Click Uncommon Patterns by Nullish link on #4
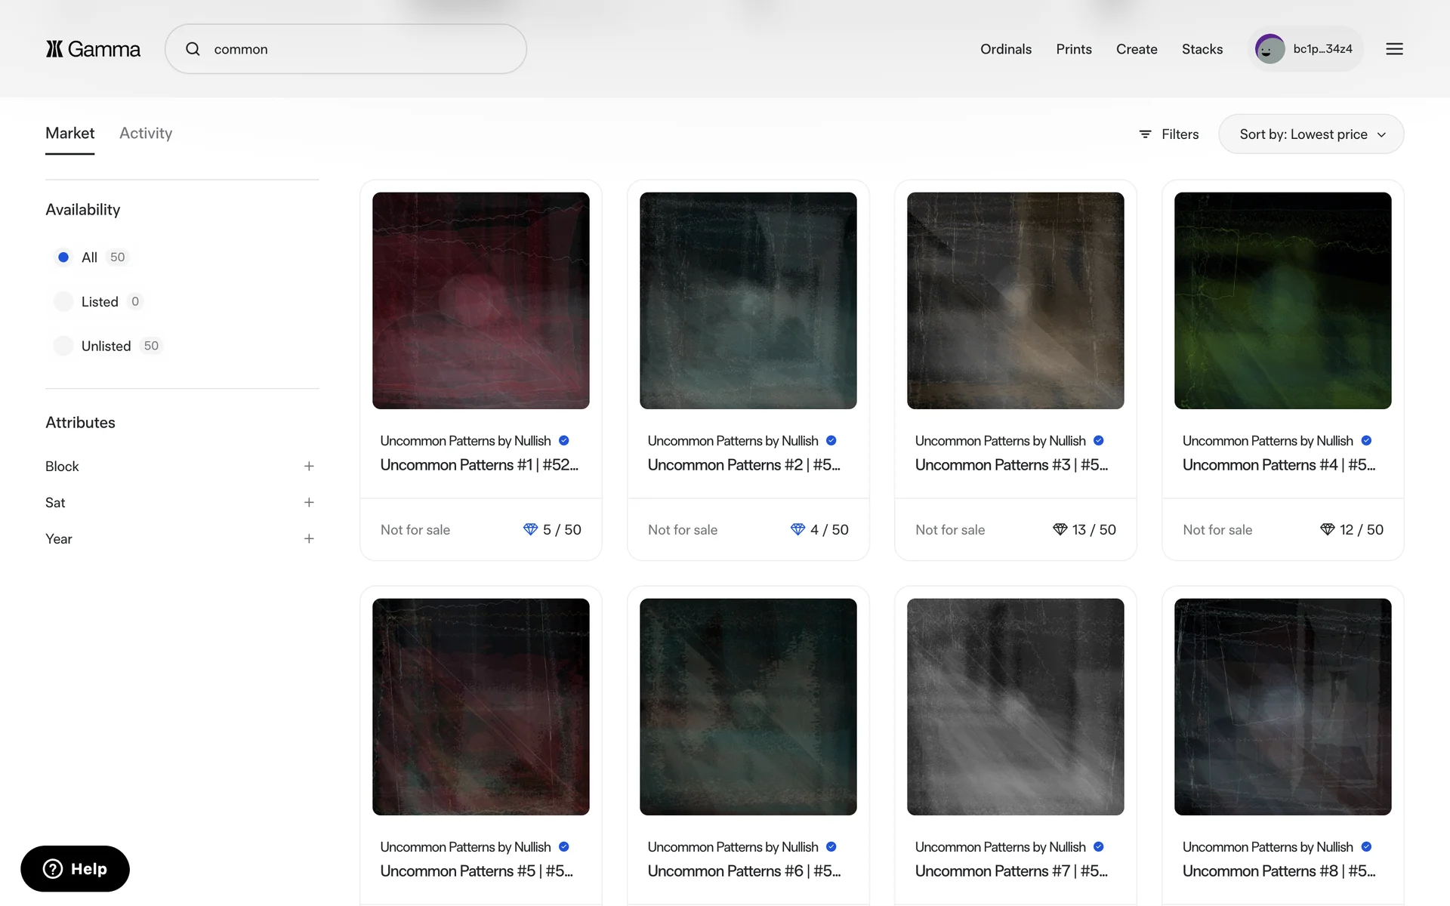 click(x=1267, y=441)
